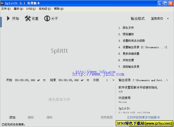Click the start time field 00:00:00,000
This screenshot has width=174, height=127.
click(x=25, y=80)
